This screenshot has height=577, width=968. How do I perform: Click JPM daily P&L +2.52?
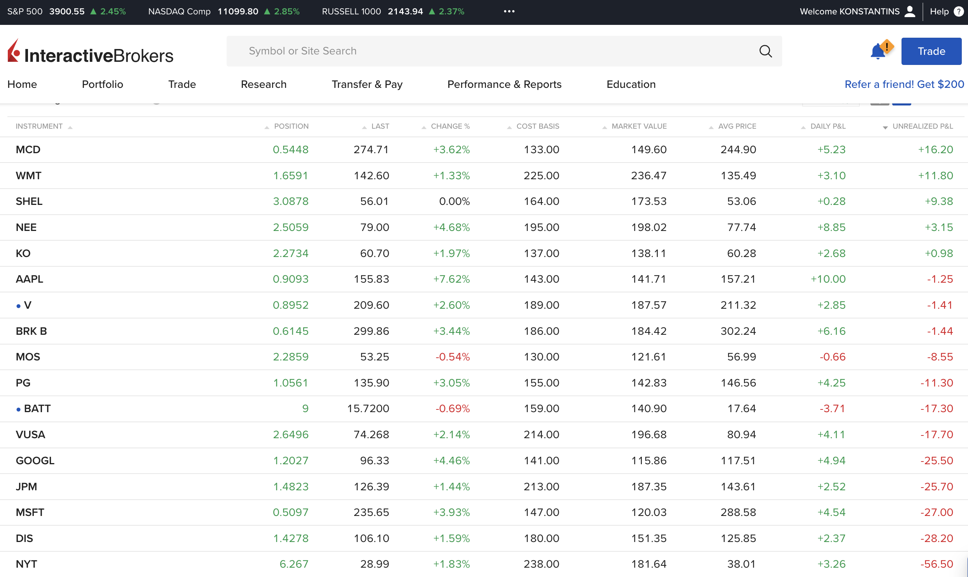tap(831, 487)
